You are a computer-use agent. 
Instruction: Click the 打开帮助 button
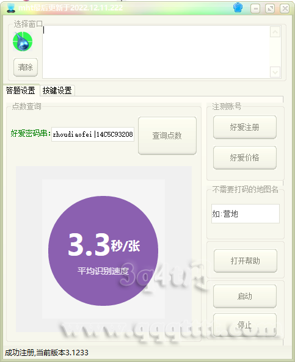coord(246,261)
